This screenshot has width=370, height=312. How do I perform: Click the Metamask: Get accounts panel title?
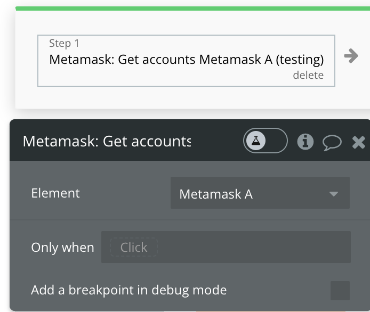(107, 141)
